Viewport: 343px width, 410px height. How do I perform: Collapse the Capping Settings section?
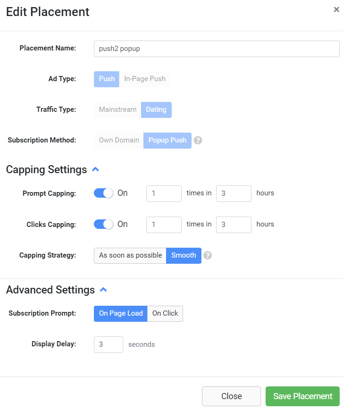95,169
